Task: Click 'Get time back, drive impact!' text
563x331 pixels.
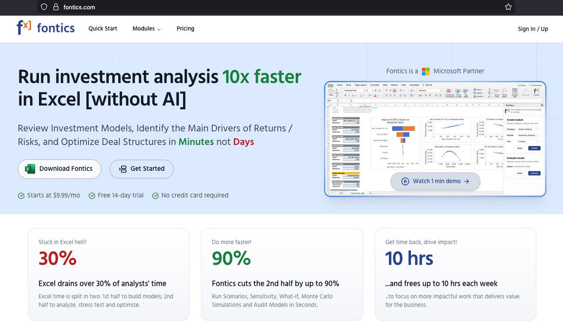Action: pos(421,242)
